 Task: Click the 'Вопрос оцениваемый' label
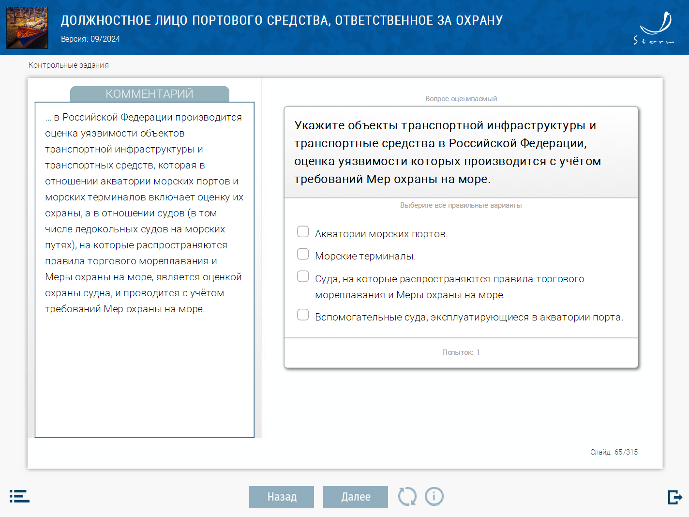click(461, 99)
